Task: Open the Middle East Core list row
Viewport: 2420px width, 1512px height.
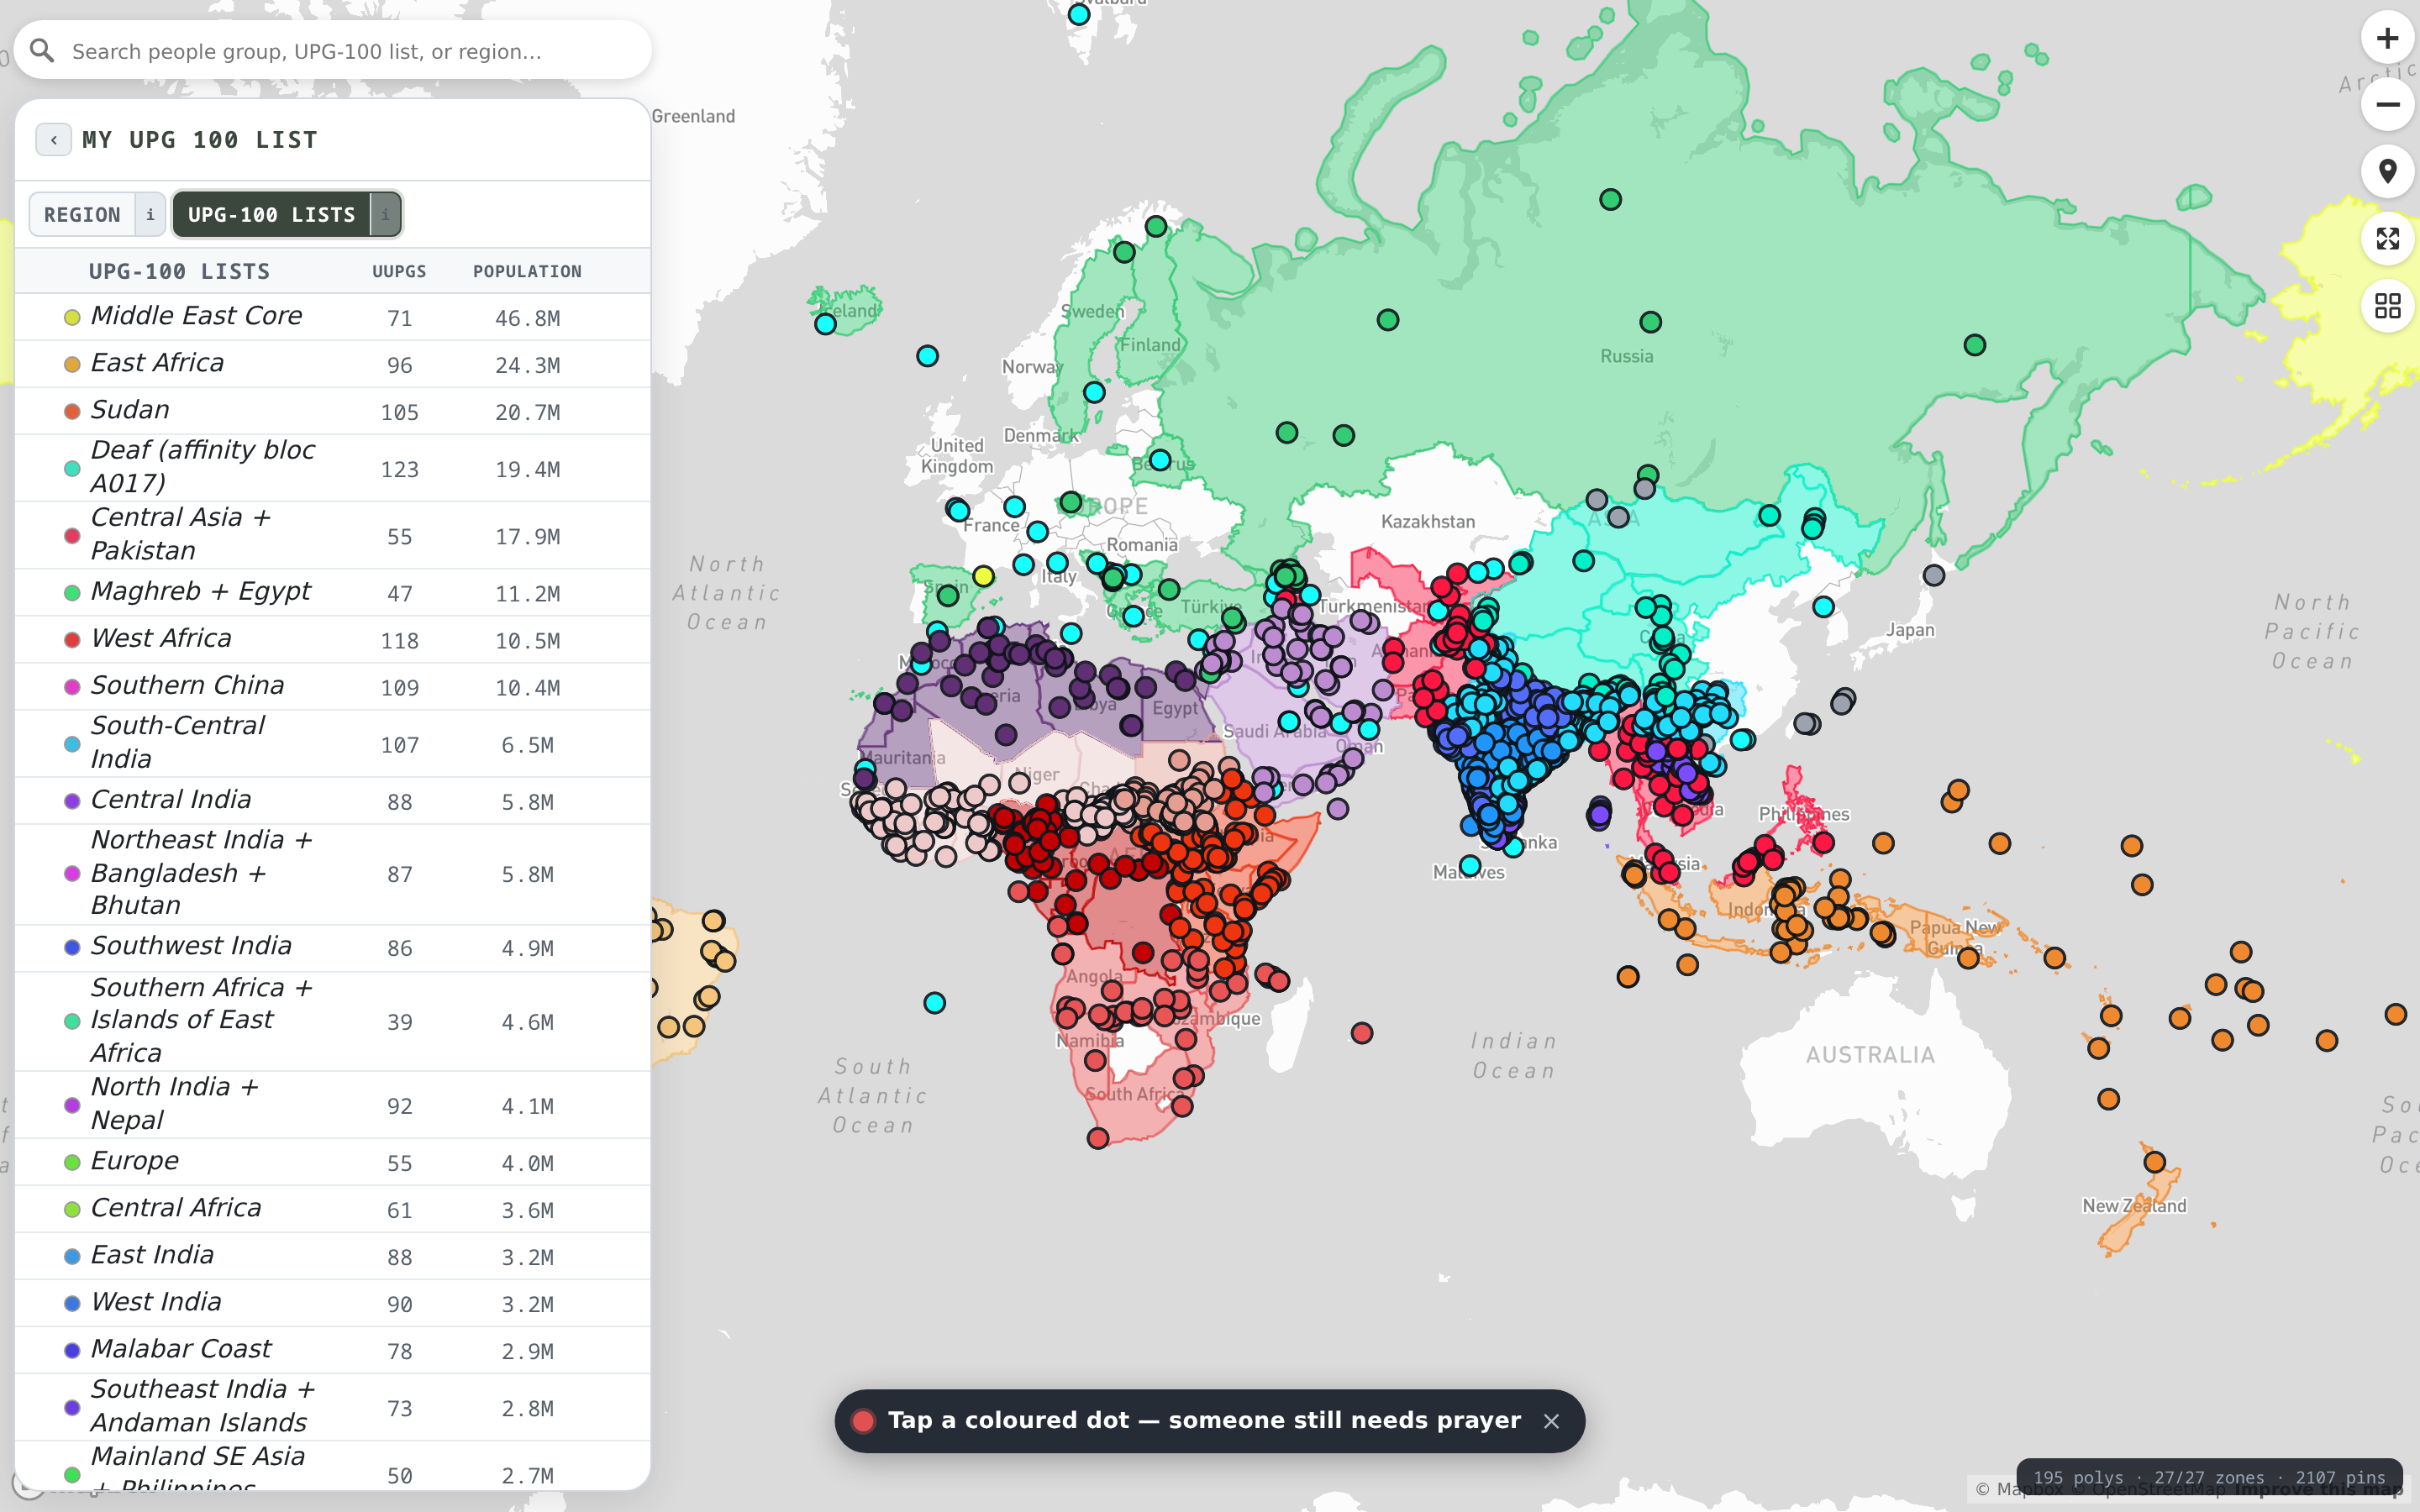Action: [x=333, y=317]
